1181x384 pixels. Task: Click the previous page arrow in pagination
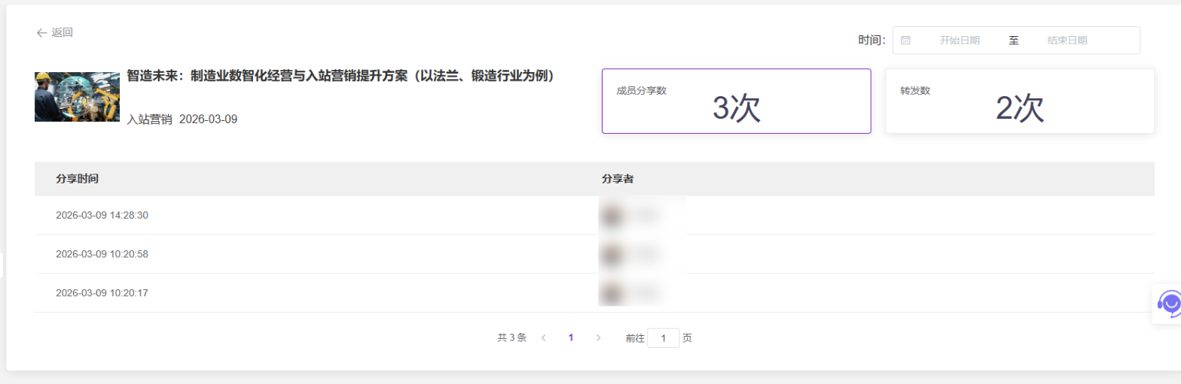[543, 338]
